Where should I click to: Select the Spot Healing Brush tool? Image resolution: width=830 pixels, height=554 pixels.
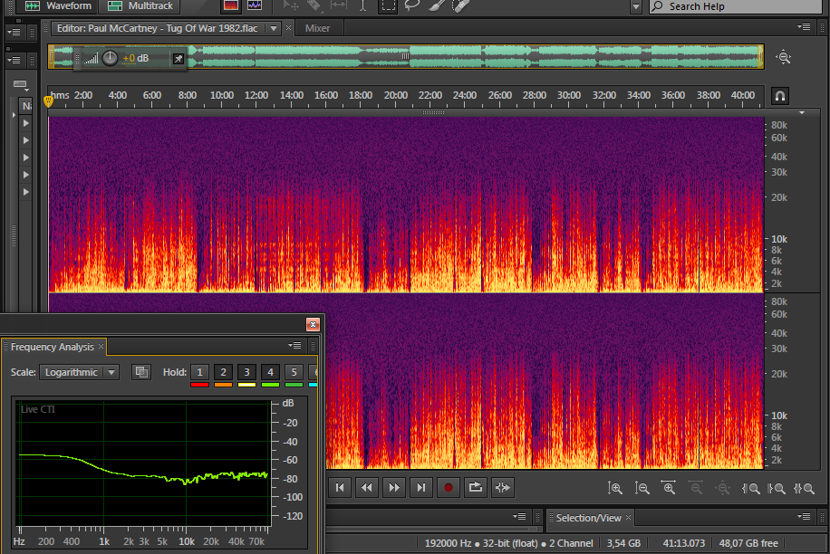pos(460,5)
